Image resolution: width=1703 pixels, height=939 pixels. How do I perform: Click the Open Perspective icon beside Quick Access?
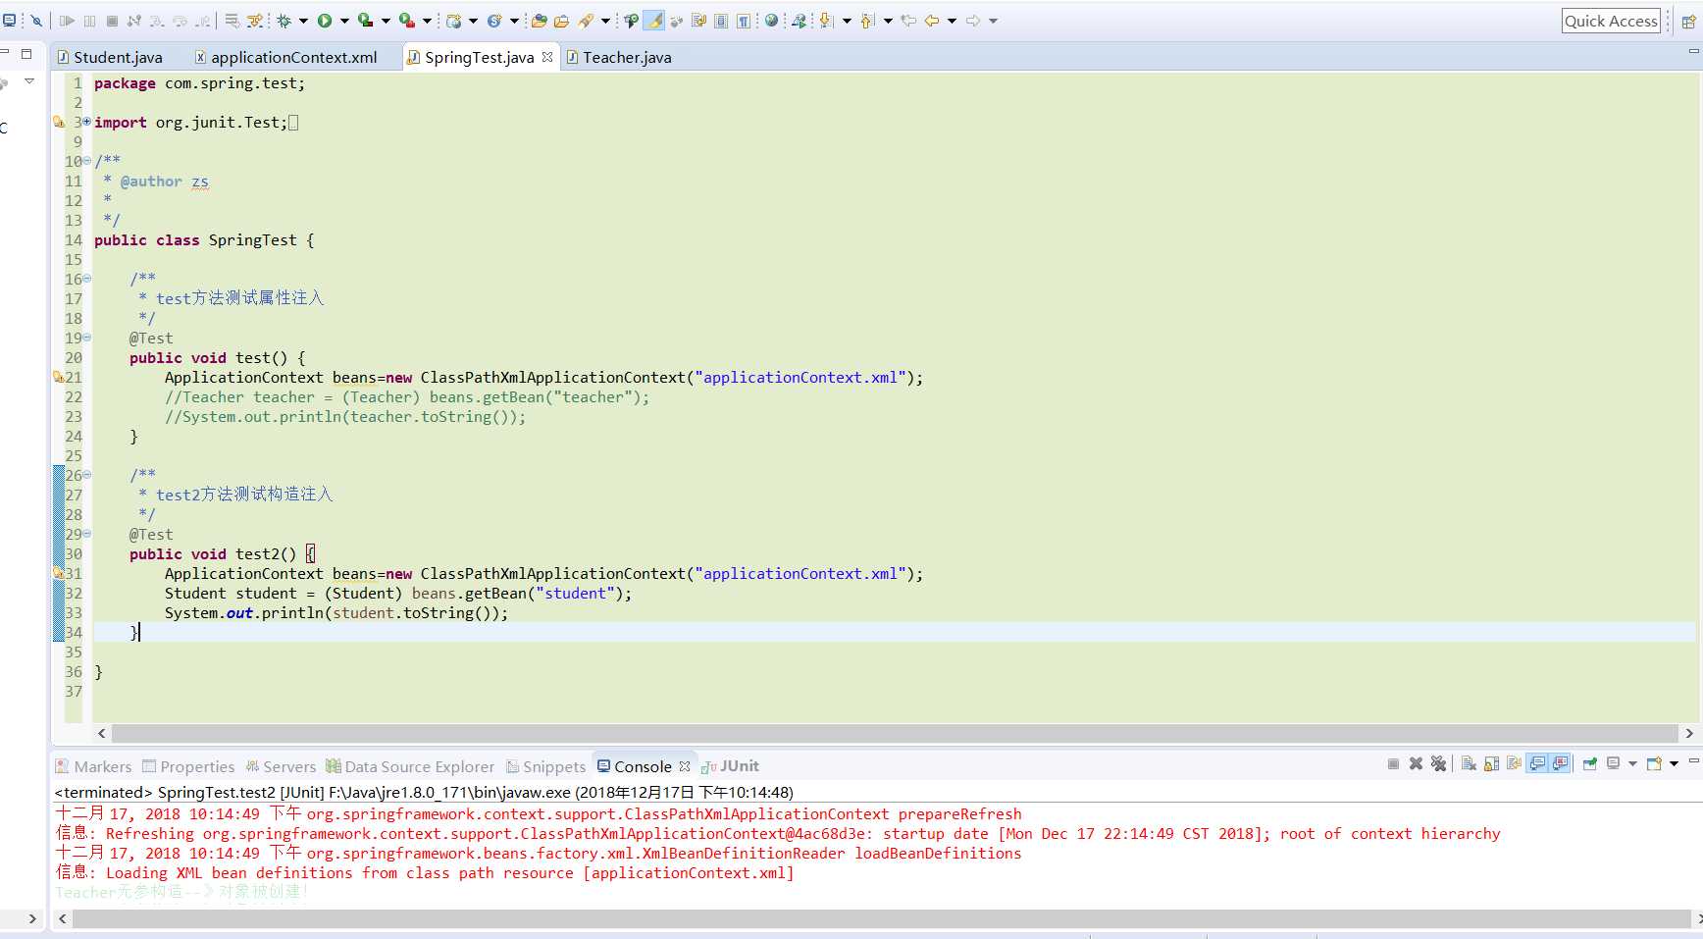click(x=1688, y=21)
